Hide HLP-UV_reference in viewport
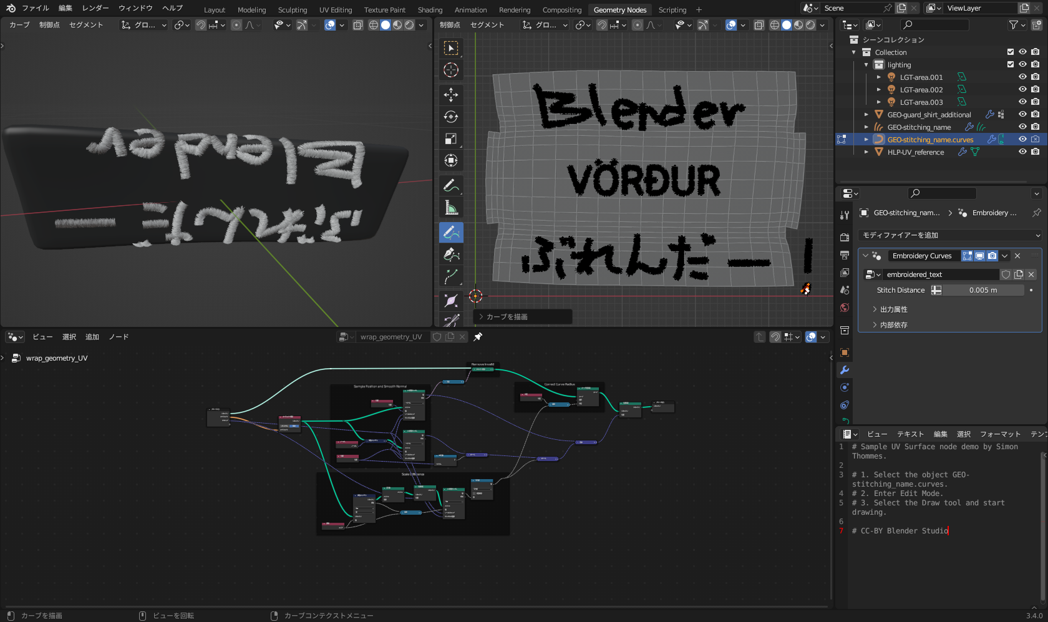 pos(1023,152)
